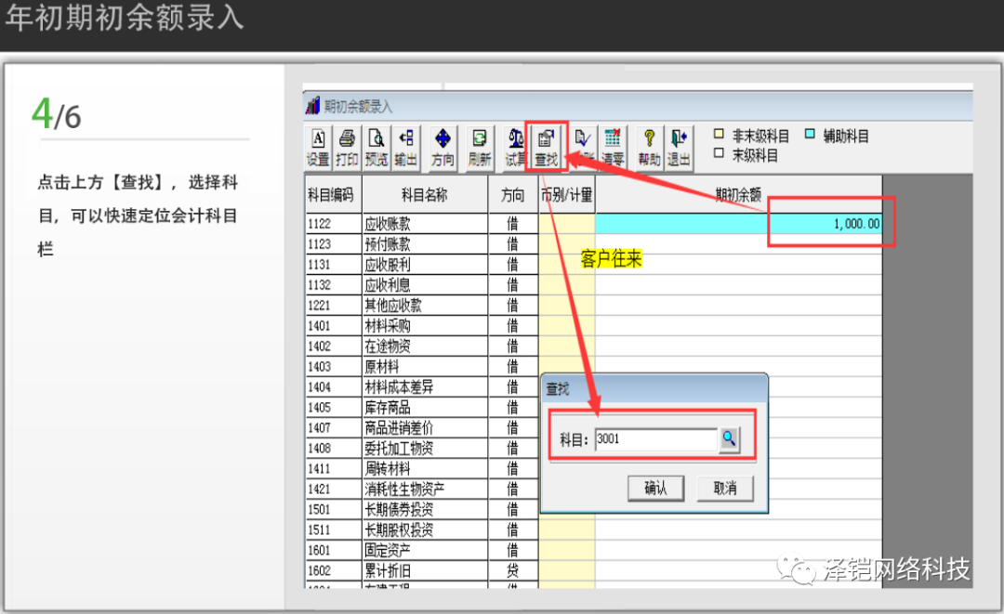Click the 期初余额录入 window title text
This screenshot has height=614, width=1004.
(x=358, y=106)
